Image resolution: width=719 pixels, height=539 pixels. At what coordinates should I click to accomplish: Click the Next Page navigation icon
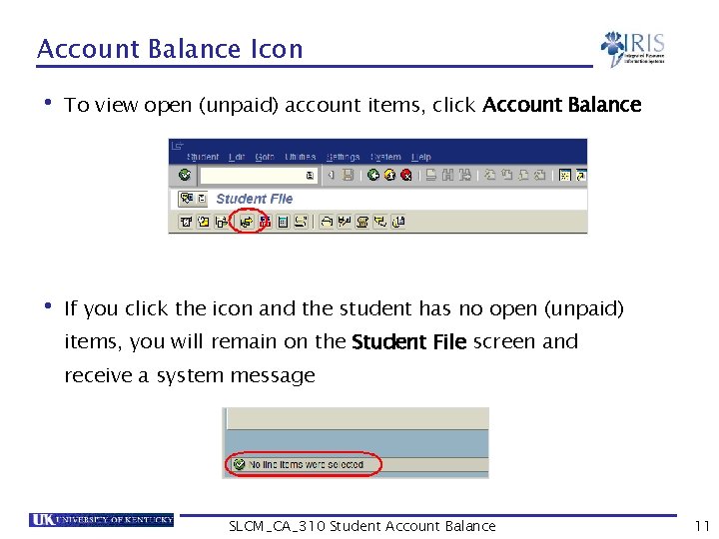tap(523, 175)
